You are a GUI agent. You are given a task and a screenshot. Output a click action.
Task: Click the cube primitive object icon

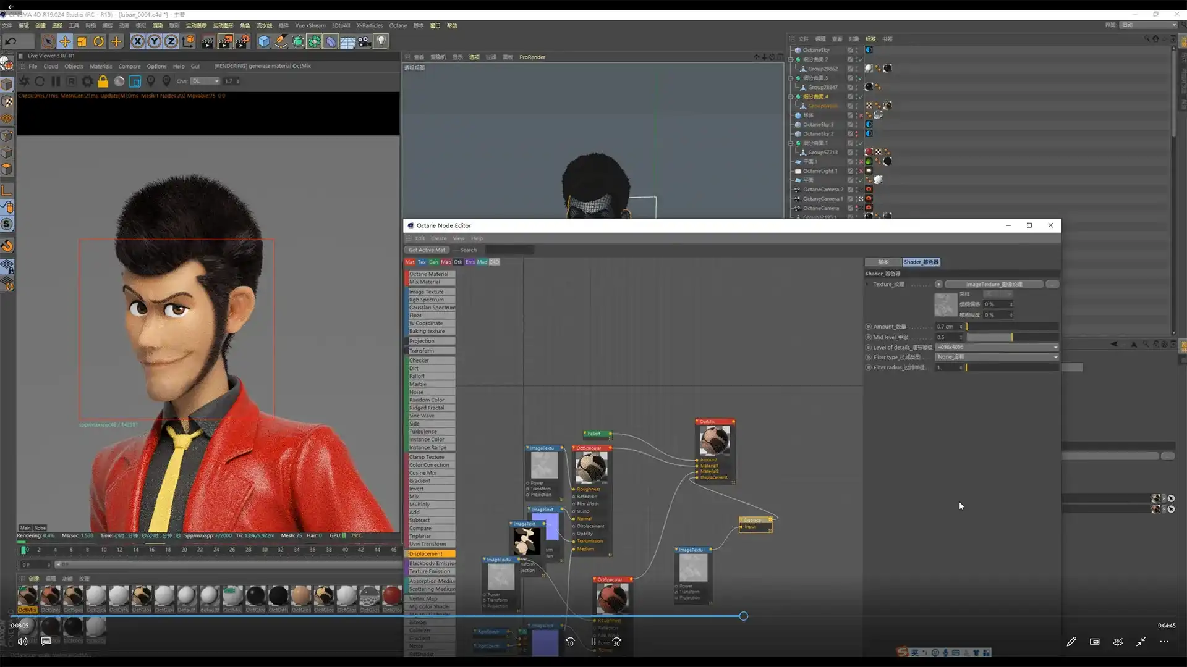coord(264,41)
